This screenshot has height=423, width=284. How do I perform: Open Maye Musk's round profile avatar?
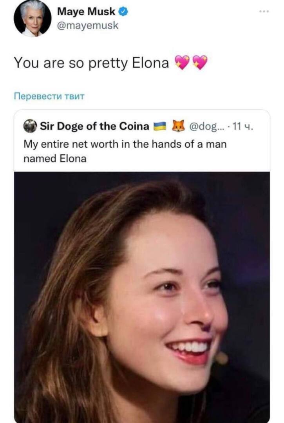pyautogui.click(x=33, y=19)
